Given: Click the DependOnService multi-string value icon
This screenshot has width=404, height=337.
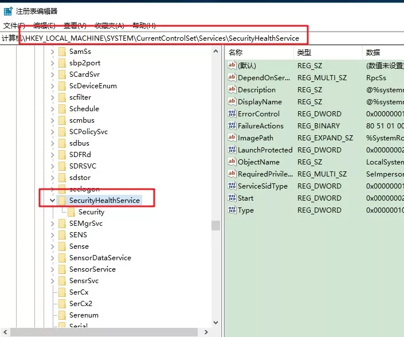Looking at the screenshot, I should (x=232, y=77).
